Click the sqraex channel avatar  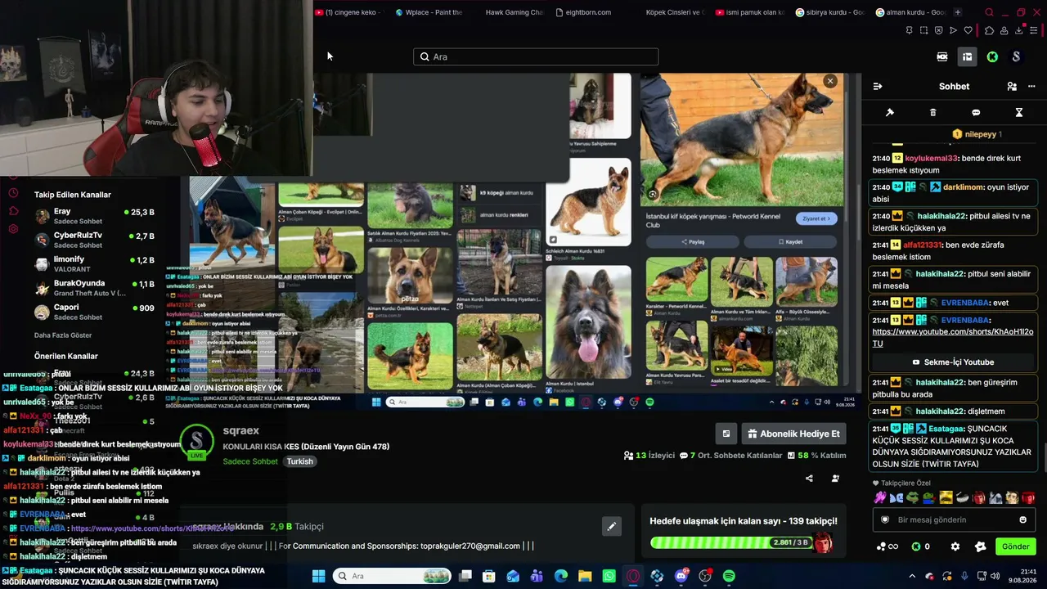[x=197, y=443]
